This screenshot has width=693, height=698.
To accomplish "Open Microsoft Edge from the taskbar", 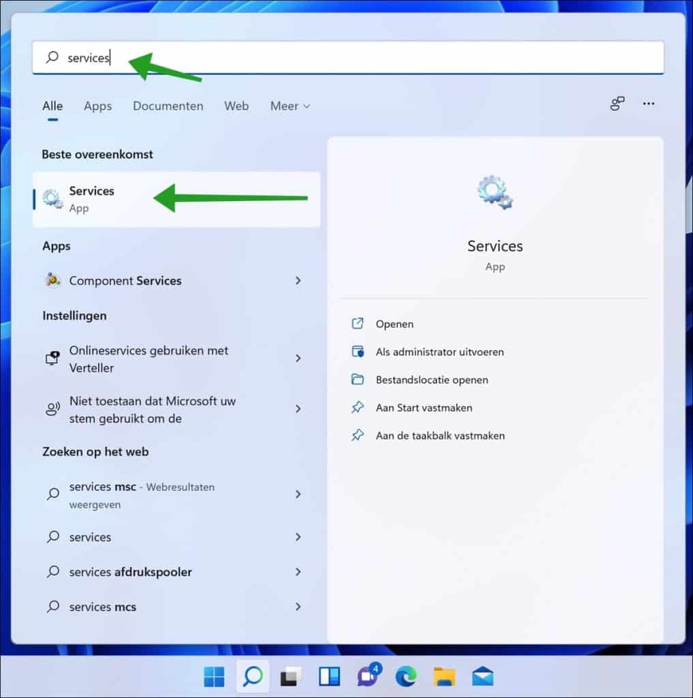I will click(x=406, y=676).
